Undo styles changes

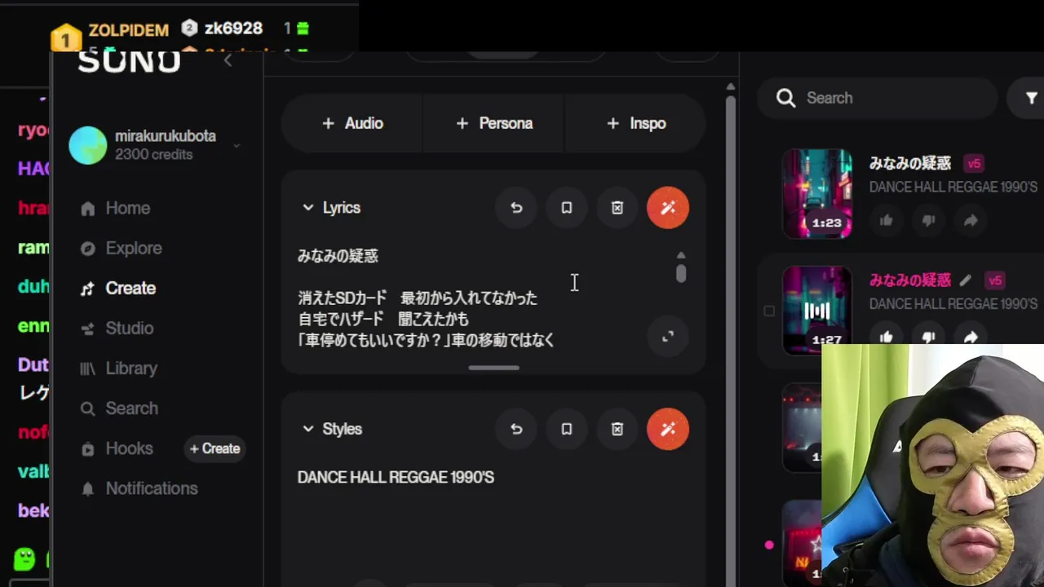(516, 429)
